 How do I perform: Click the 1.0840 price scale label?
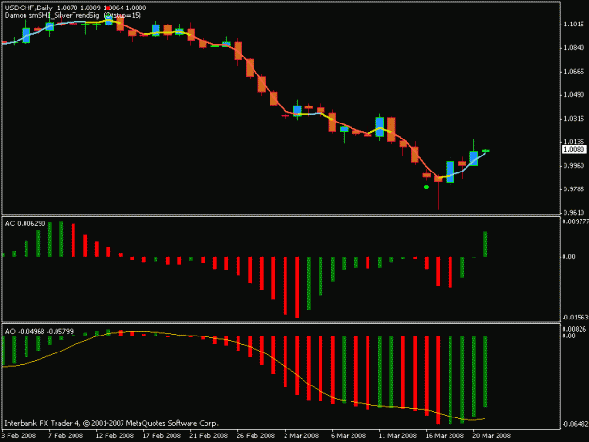point(574,48)
